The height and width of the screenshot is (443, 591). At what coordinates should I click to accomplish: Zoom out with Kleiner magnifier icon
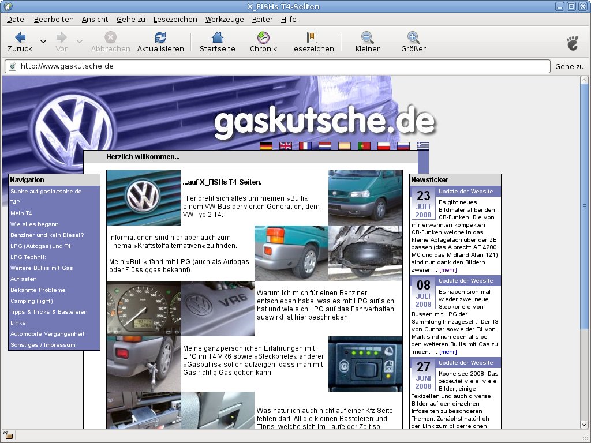[367, 37]
